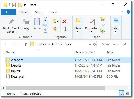
Task: Click the History icon in Open group
Action: click(102, 31)
